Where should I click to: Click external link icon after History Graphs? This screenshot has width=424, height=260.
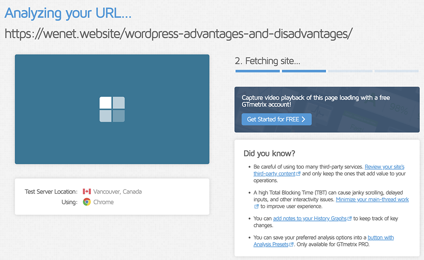349,218
